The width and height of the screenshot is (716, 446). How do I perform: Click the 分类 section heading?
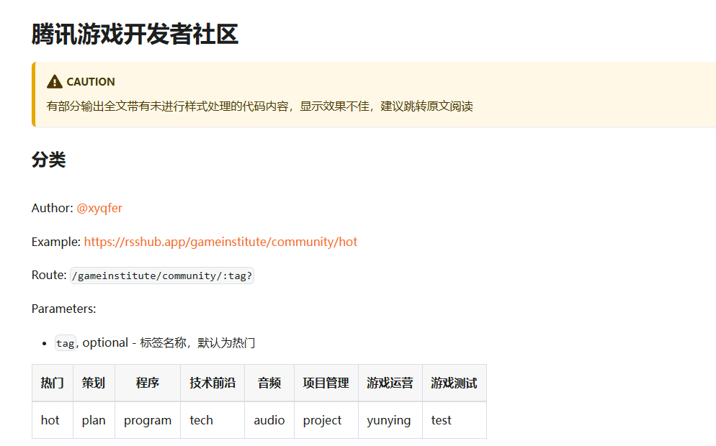tap(49, 160)
